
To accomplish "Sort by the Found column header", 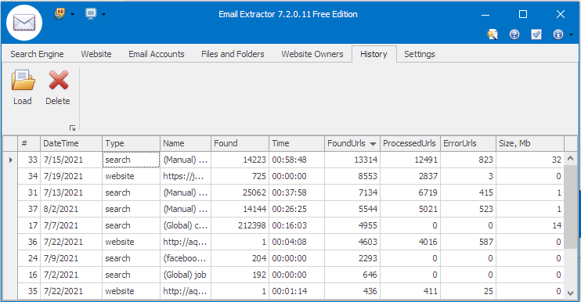I will click(240, 143).
